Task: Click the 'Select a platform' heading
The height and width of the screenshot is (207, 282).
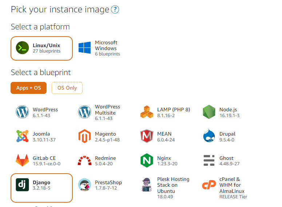Action: coord(40,27)
